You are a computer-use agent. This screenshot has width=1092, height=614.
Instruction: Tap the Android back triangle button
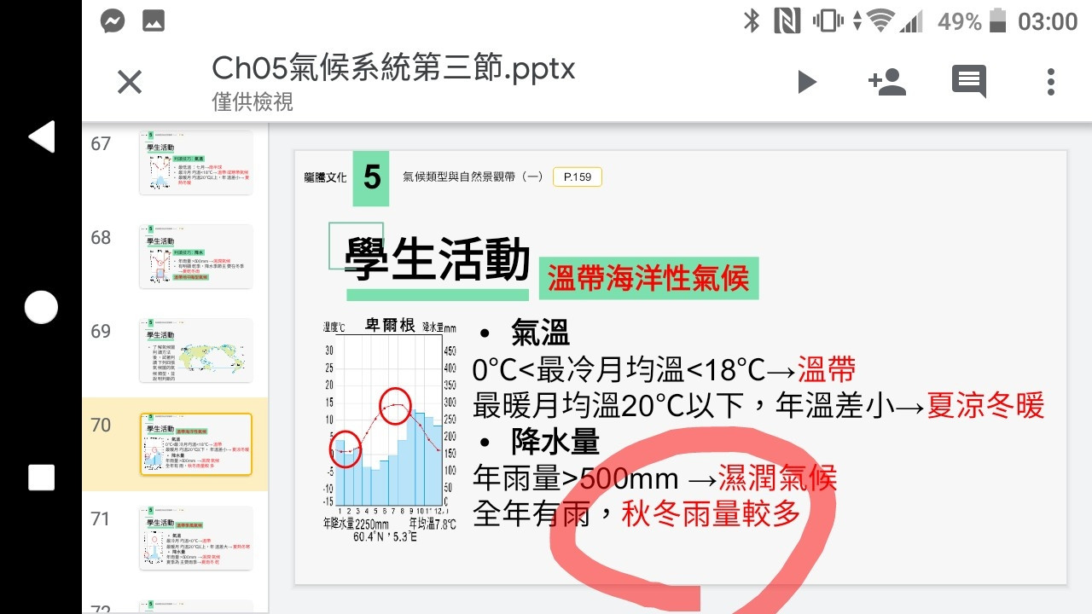point(41,136)
